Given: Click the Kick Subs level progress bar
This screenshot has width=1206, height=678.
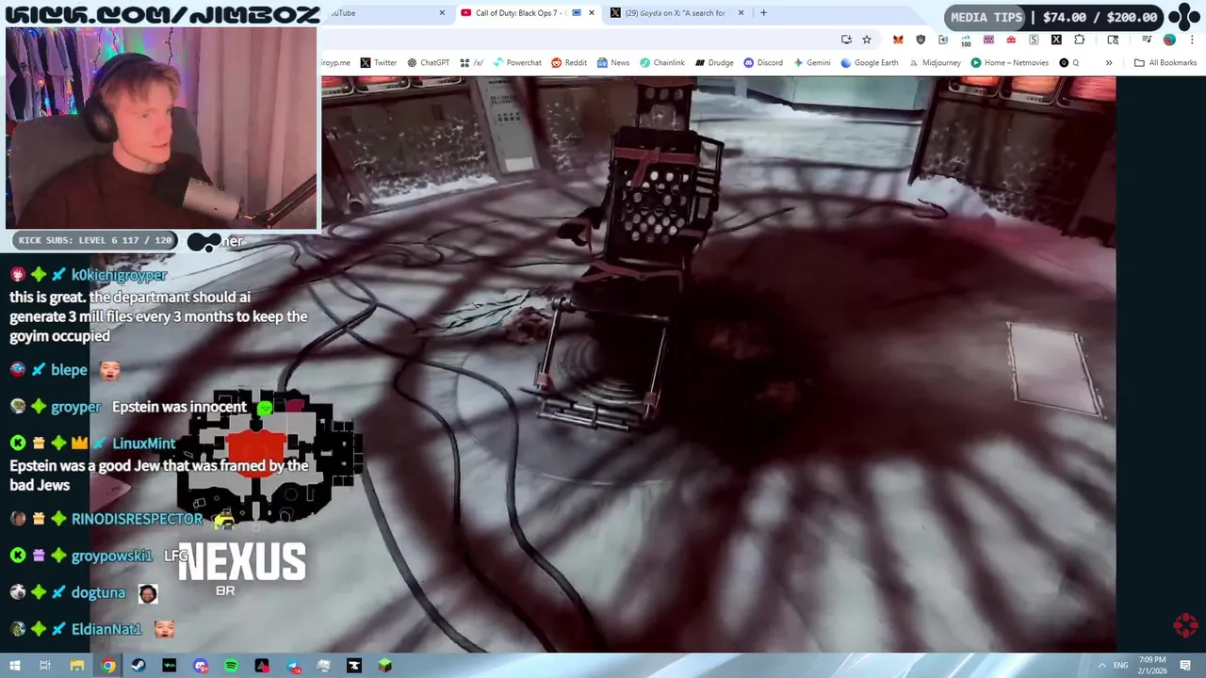Looking at the screenshot, I should pos(95,240).
